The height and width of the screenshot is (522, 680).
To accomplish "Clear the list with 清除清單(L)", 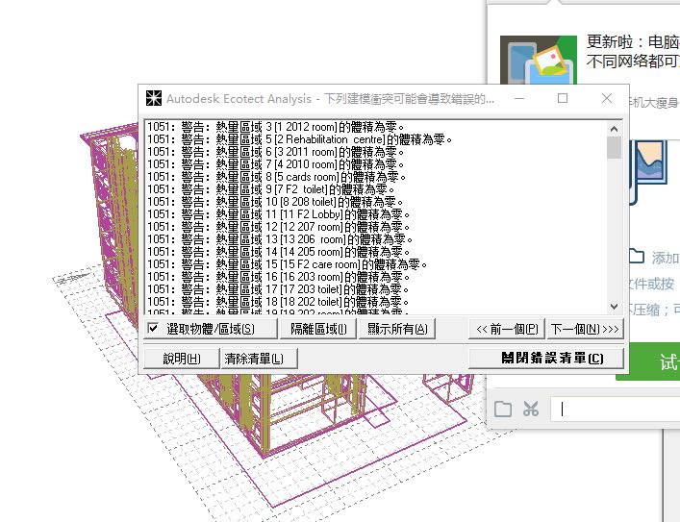I will pos(259,359).
